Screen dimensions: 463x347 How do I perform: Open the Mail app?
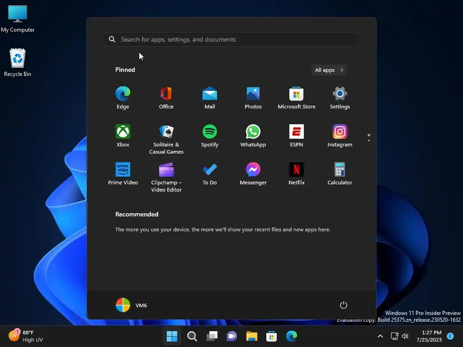point(210,98)
